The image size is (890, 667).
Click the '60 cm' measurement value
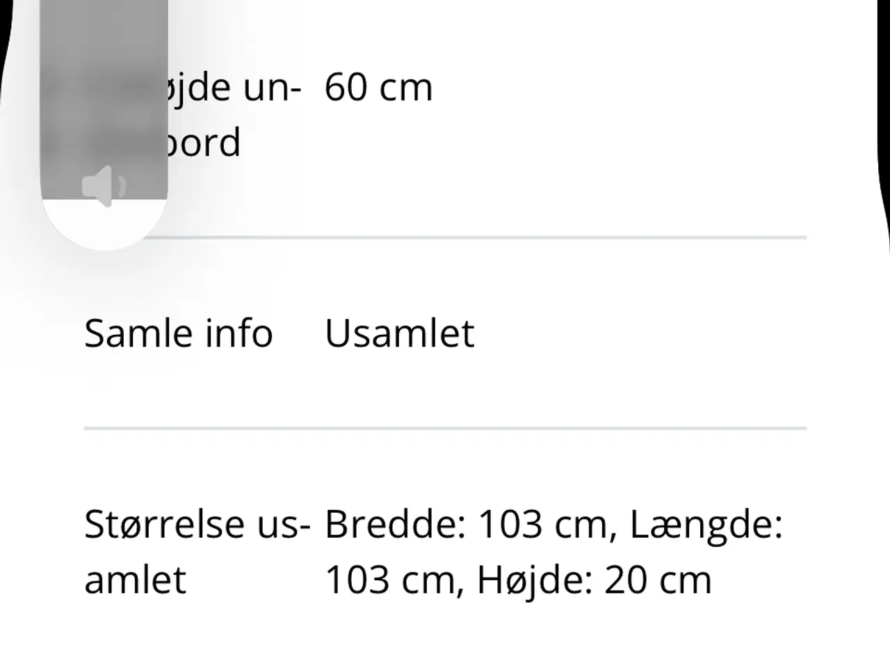[x=378, y=86]
